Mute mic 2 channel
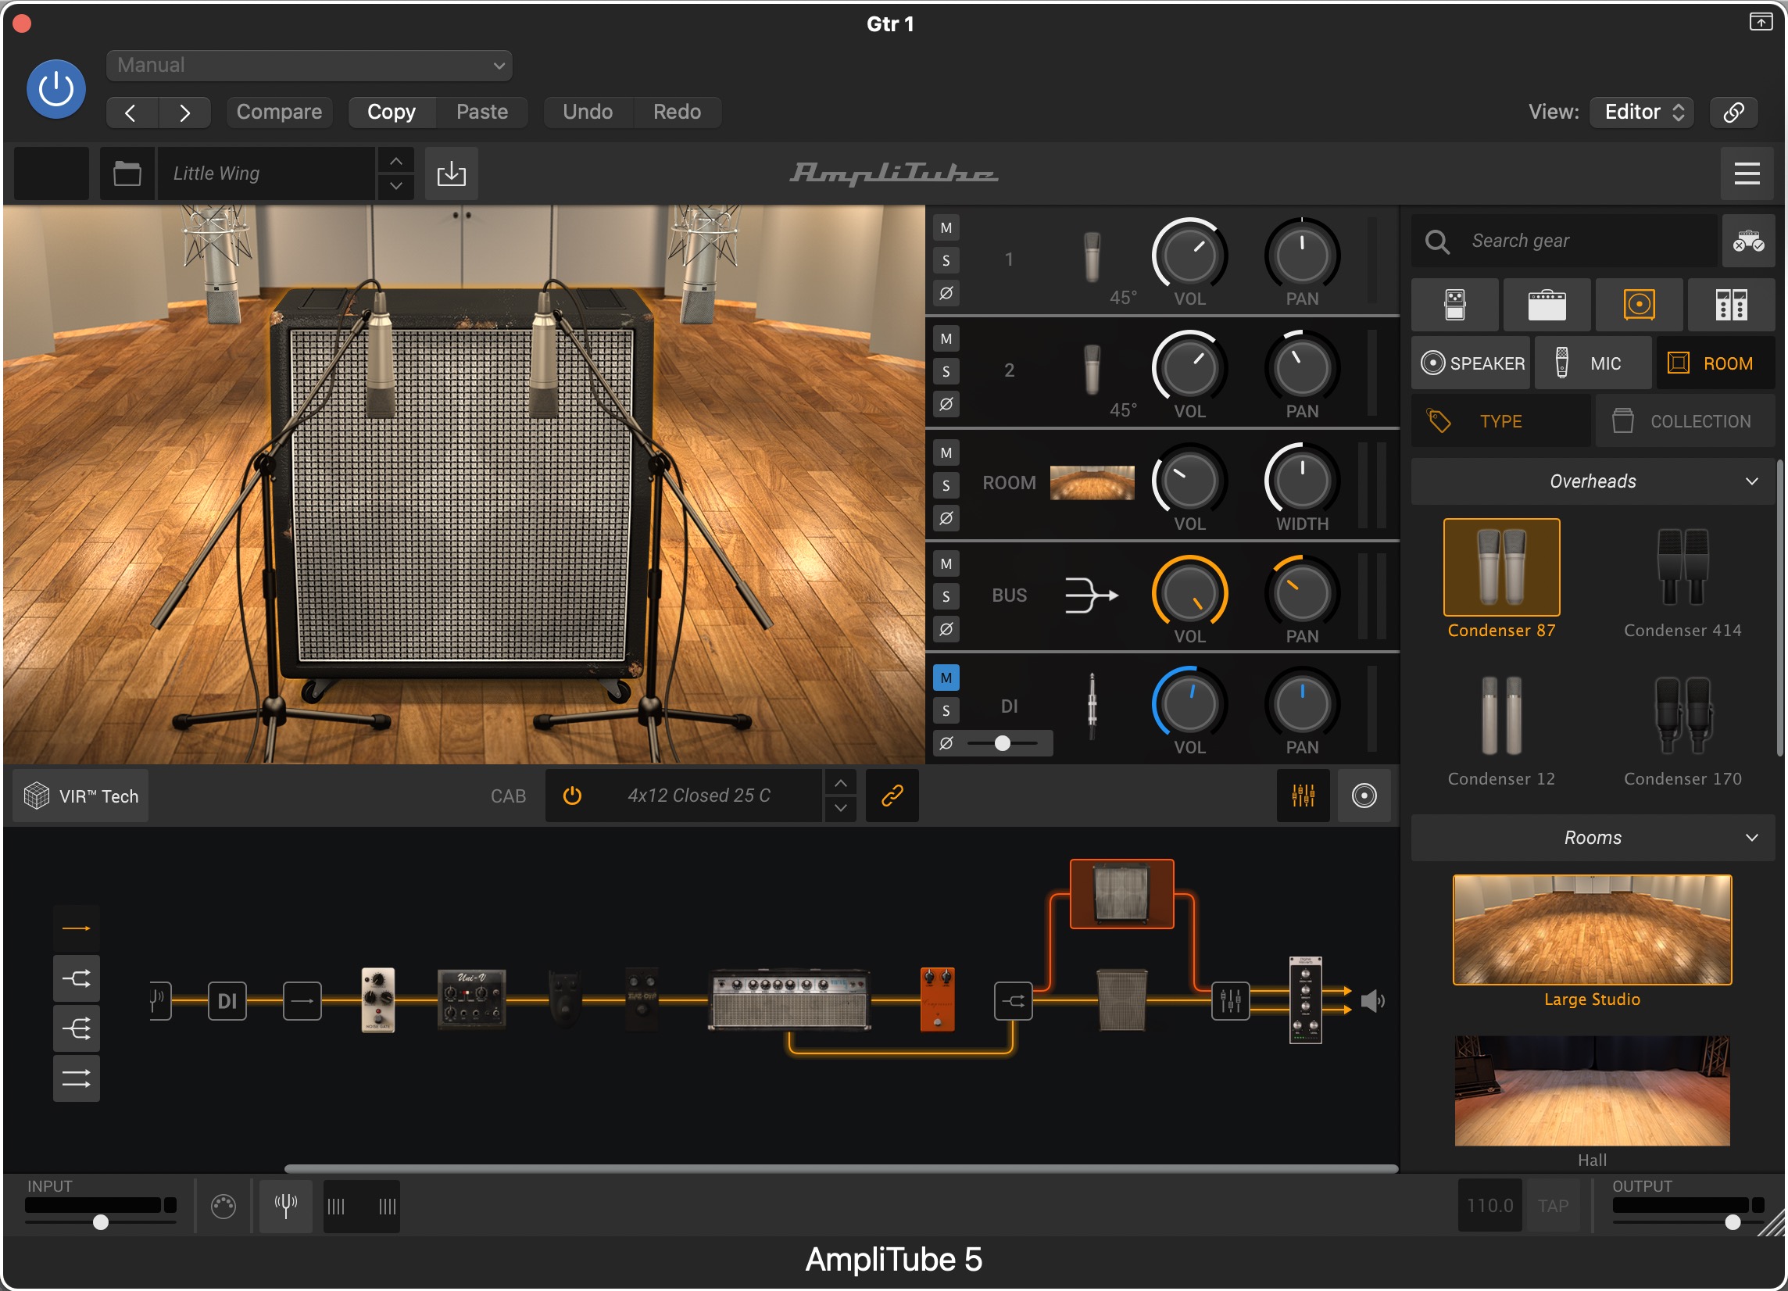Image resolution: width=1788 pixels, height=1291 pixels. 946,339
